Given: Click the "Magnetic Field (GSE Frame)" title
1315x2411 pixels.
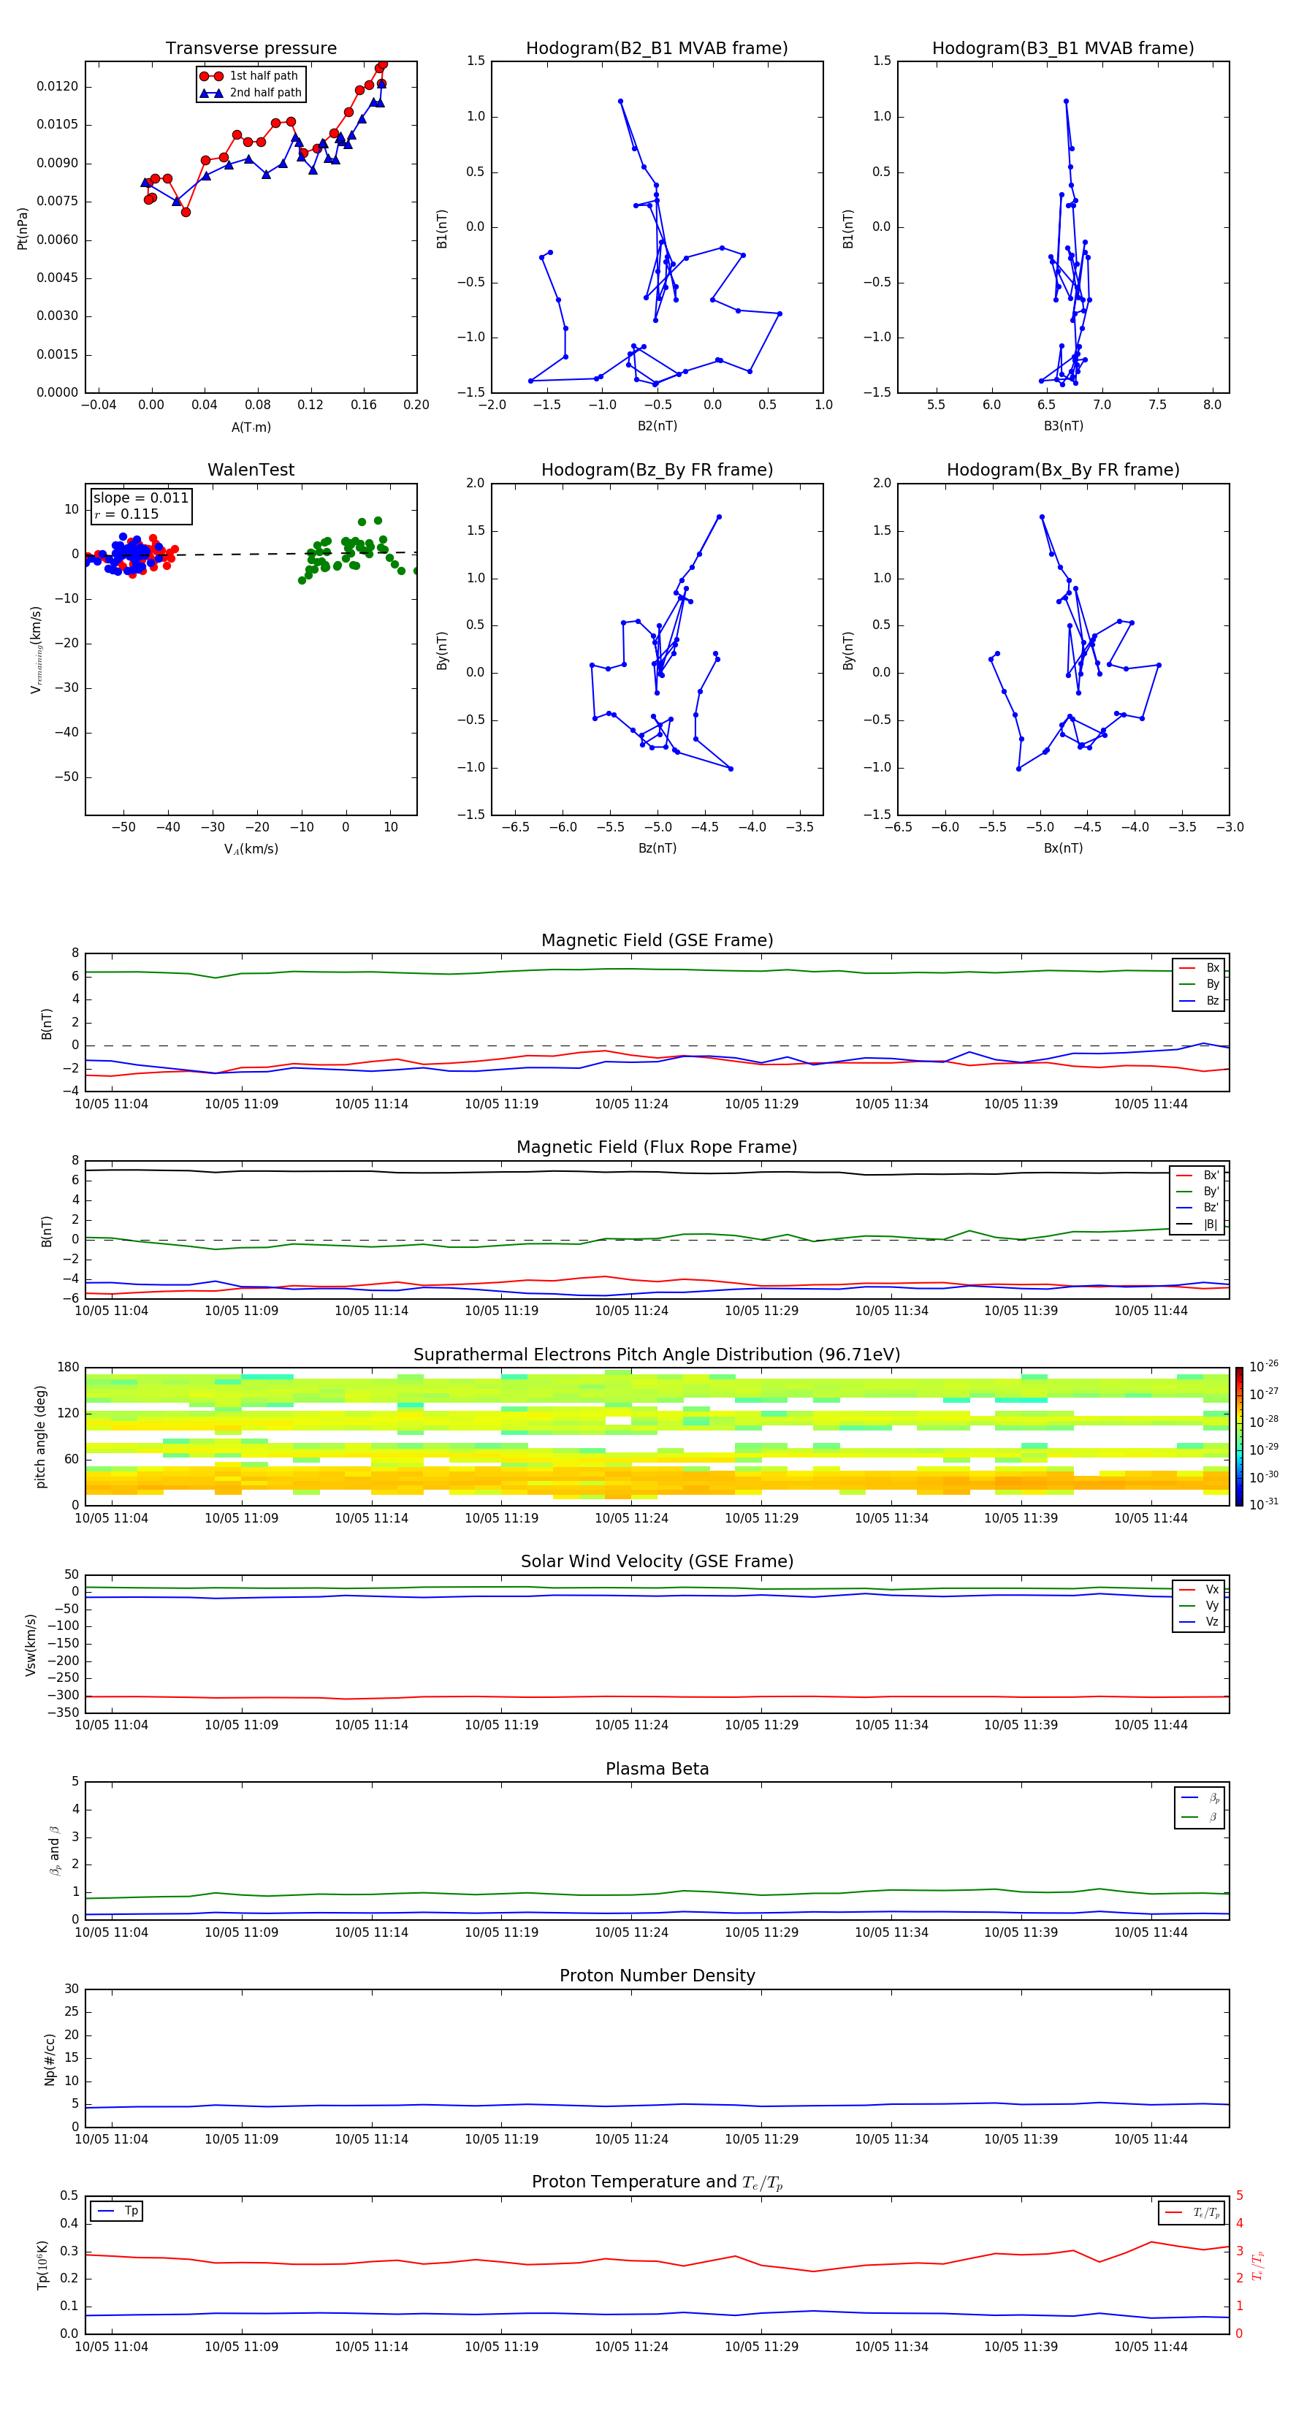Looking at the screenshot, I should tap(657, 940).
